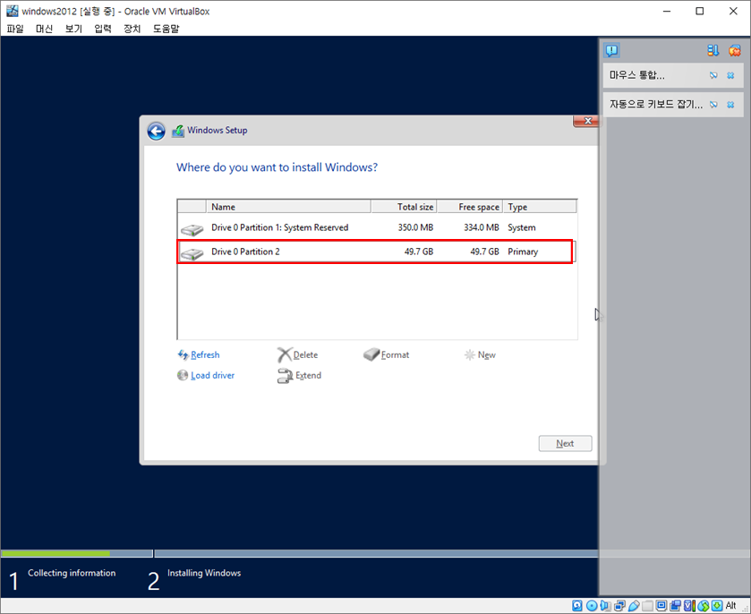Click the audio status icon
Viewport: 751px width, 614px height.
[x=605, y=606]
